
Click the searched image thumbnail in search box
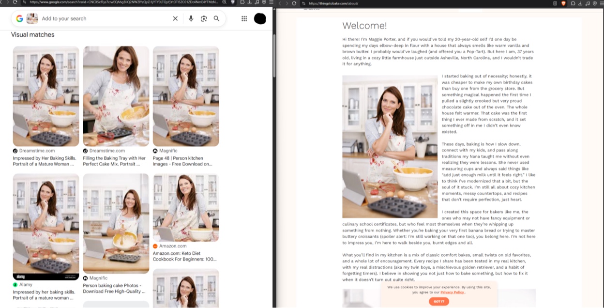point(32,18)
